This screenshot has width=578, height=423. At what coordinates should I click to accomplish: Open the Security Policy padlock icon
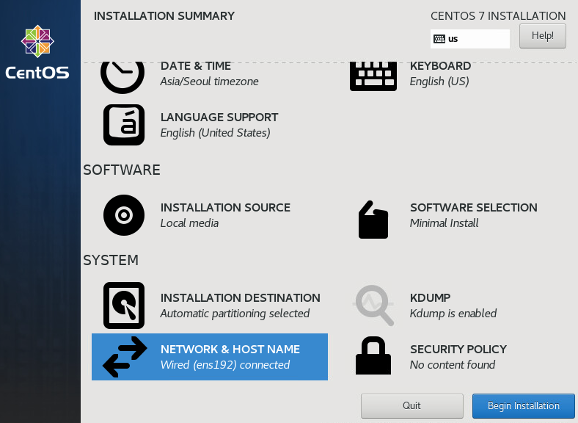373,355
